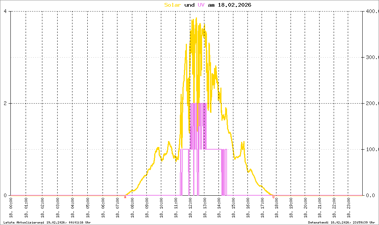The height and width of the screenshot is (225, 379).
Task: Click the right axis value '400.0'
Action: [x=372, y=11]
